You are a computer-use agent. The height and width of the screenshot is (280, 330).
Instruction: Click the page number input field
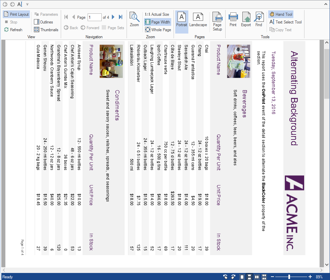pyautogui.click(x=95, y=17)
